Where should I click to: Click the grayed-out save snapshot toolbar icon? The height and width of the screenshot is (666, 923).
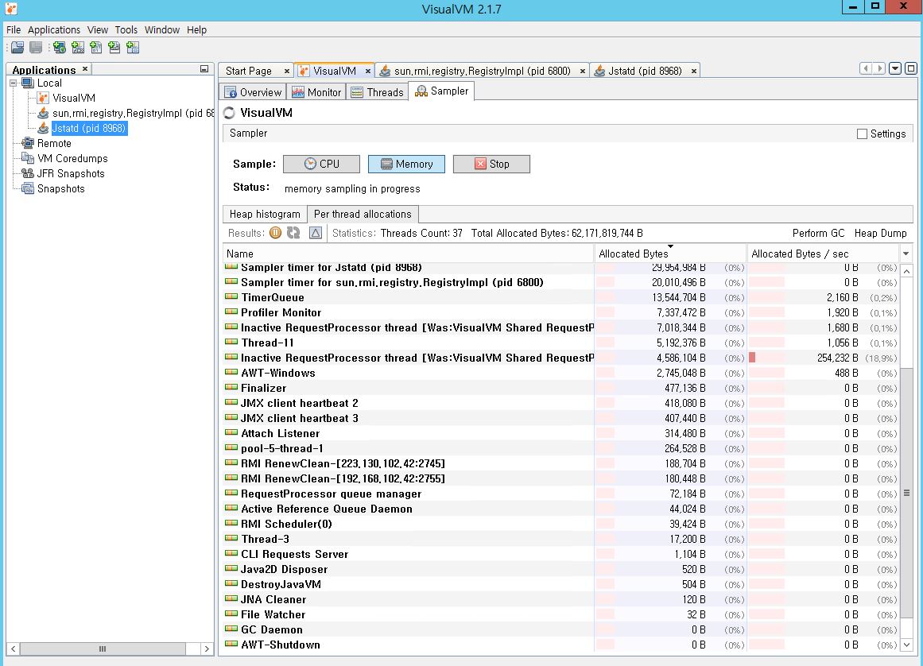click(36, 48)
